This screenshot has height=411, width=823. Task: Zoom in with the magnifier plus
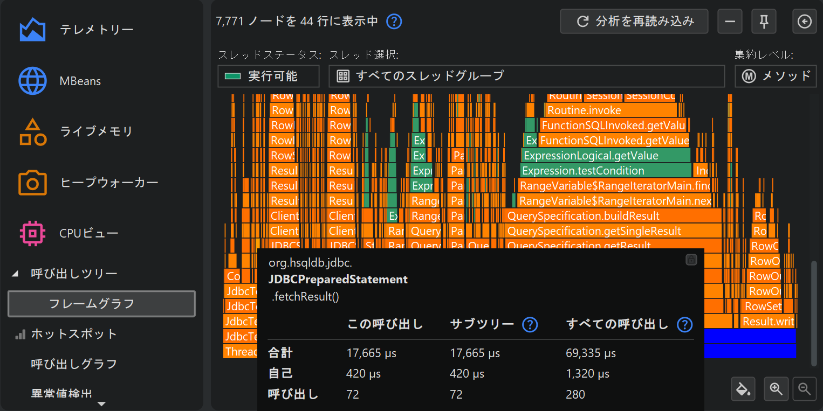click(776, 388)
